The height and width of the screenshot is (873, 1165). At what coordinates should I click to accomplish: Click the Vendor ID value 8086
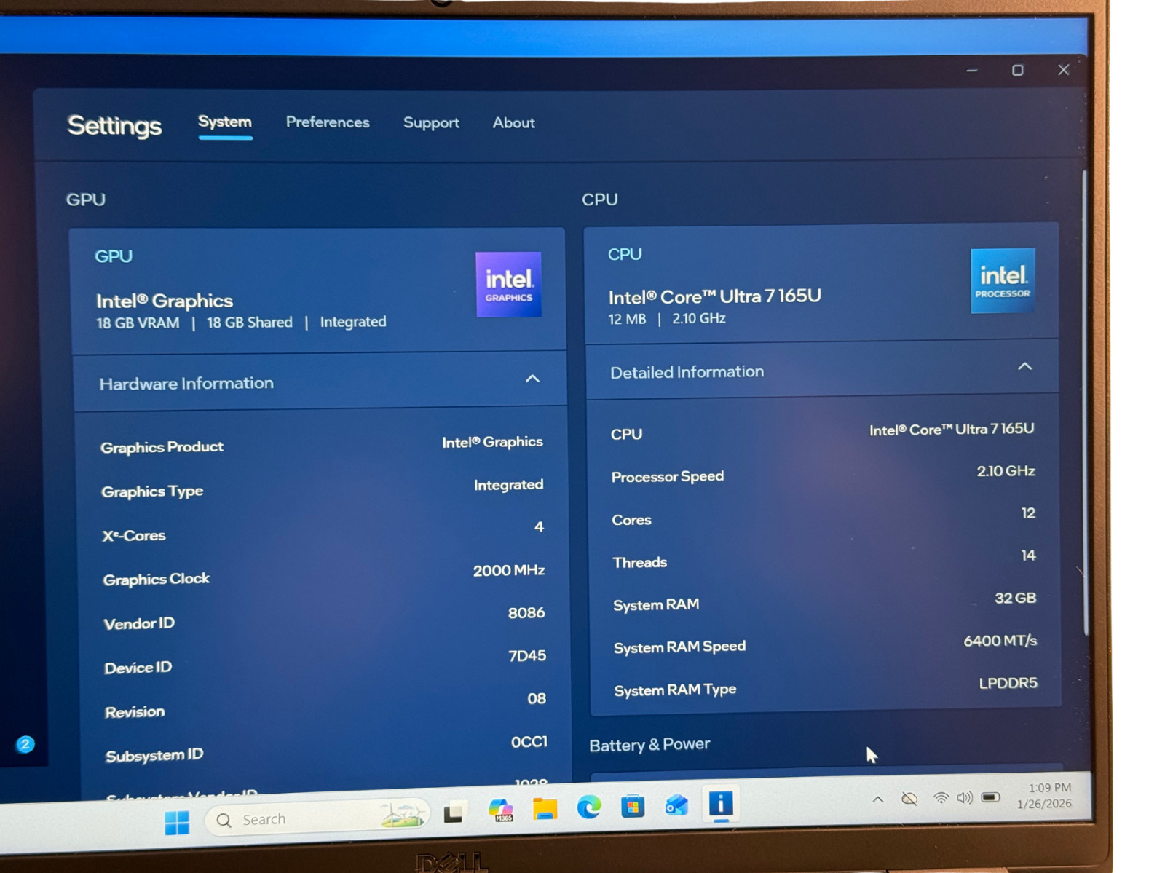click(526, 613)
